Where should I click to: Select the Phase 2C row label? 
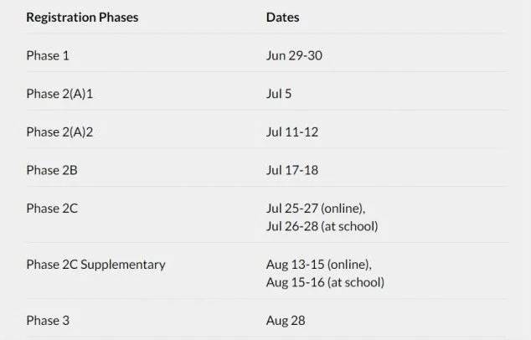point(52,209)
